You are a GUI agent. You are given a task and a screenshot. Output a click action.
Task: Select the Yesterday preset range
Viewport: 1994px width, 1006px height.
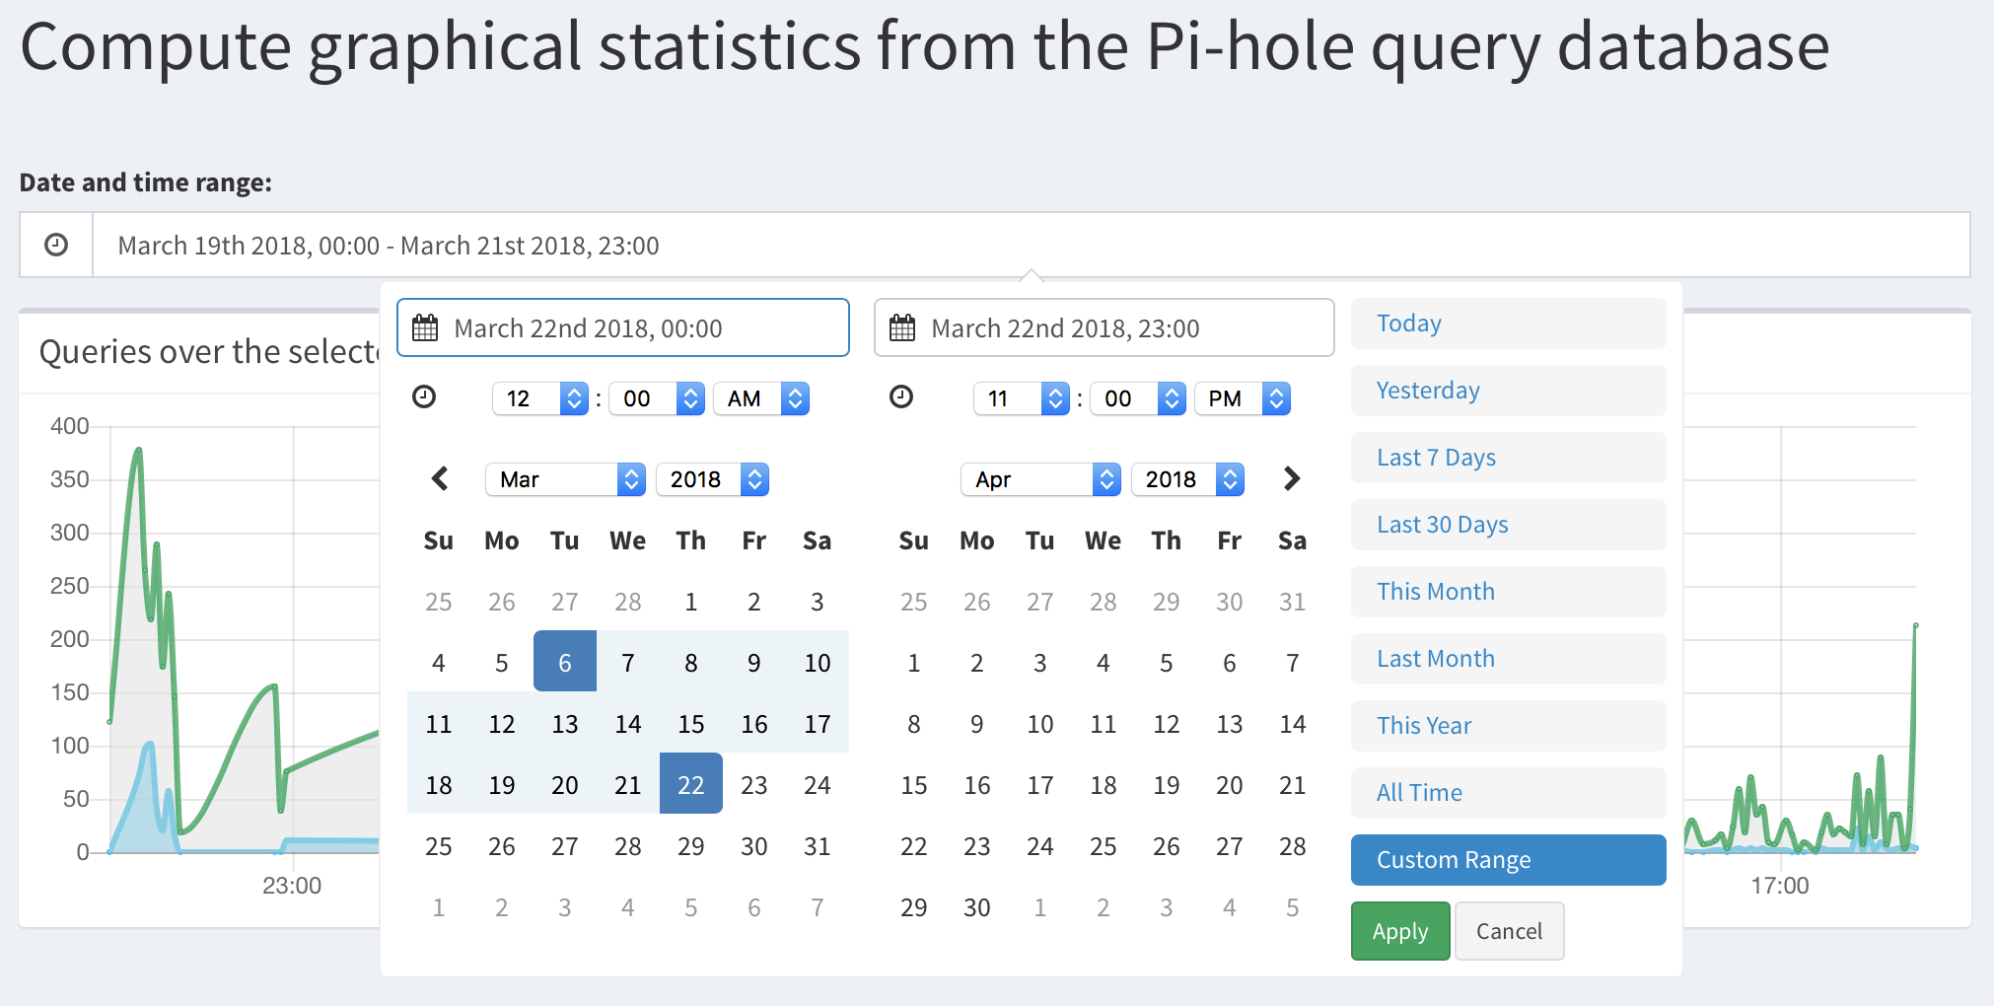pos(1508,391)
